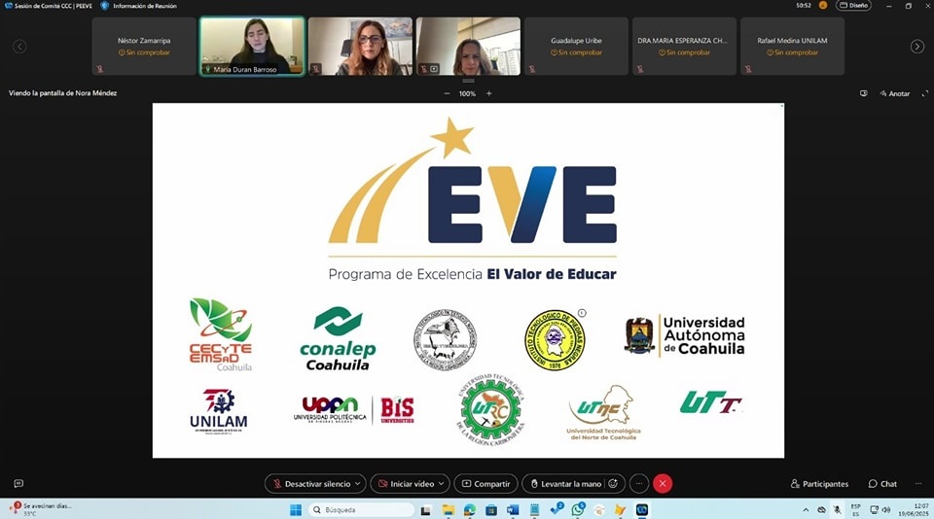Expand audio options arrow next to Desactivar silencio

357,484
